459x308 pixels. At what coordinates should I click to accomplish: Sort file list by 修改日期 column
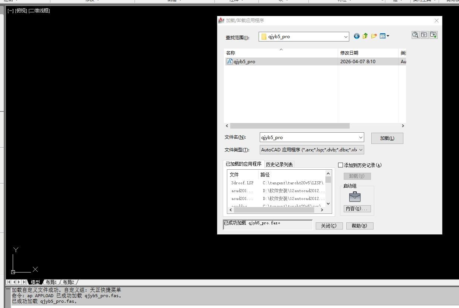click(x=368, y=53)
